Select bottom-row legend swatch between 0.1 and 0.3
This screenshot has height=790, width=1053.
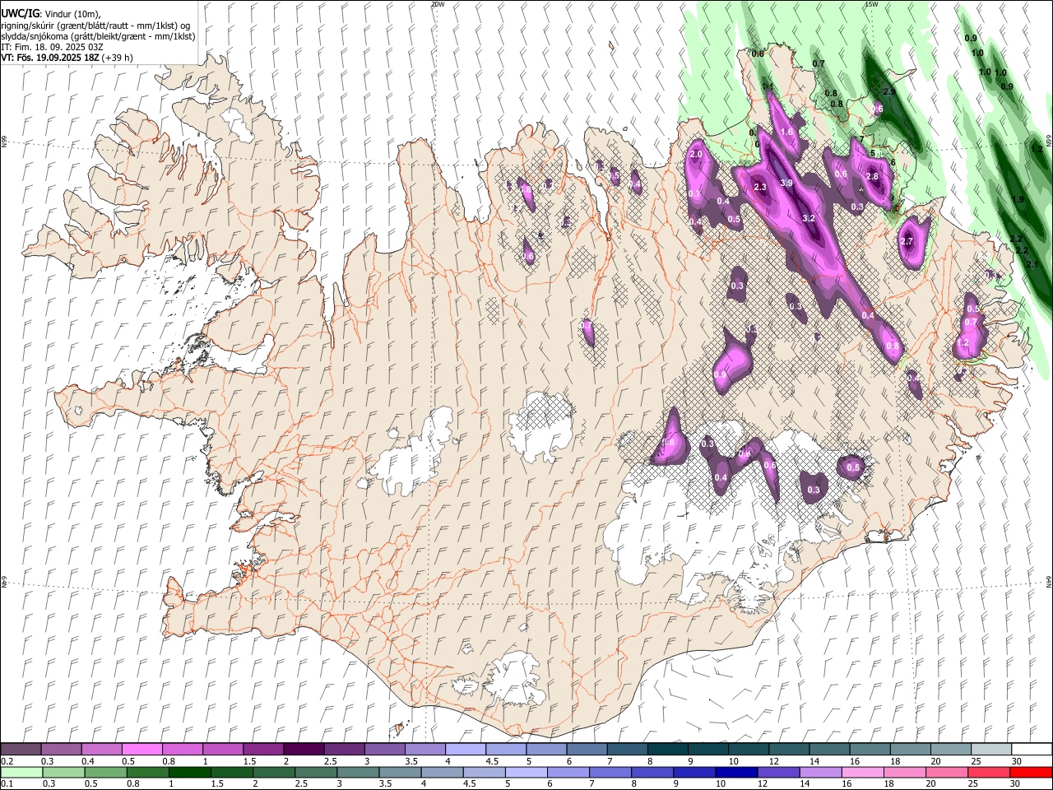pos(21,772)
